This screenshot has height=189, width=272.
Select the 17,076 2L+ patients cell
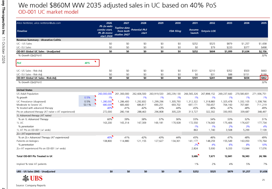click(x=263, y=149)
